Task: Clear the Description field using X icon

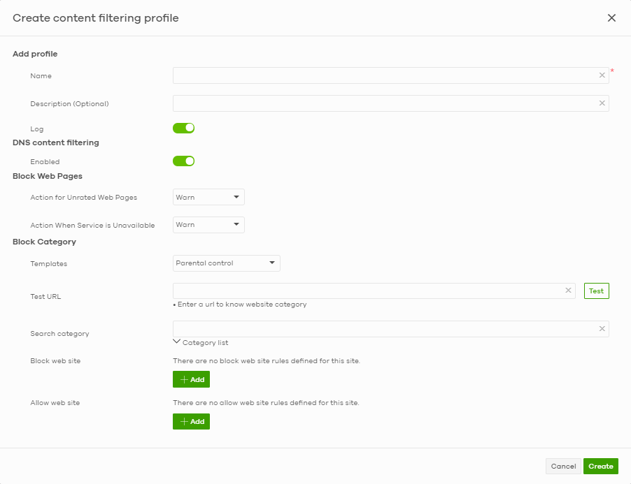Action: [x=602, y=103]
